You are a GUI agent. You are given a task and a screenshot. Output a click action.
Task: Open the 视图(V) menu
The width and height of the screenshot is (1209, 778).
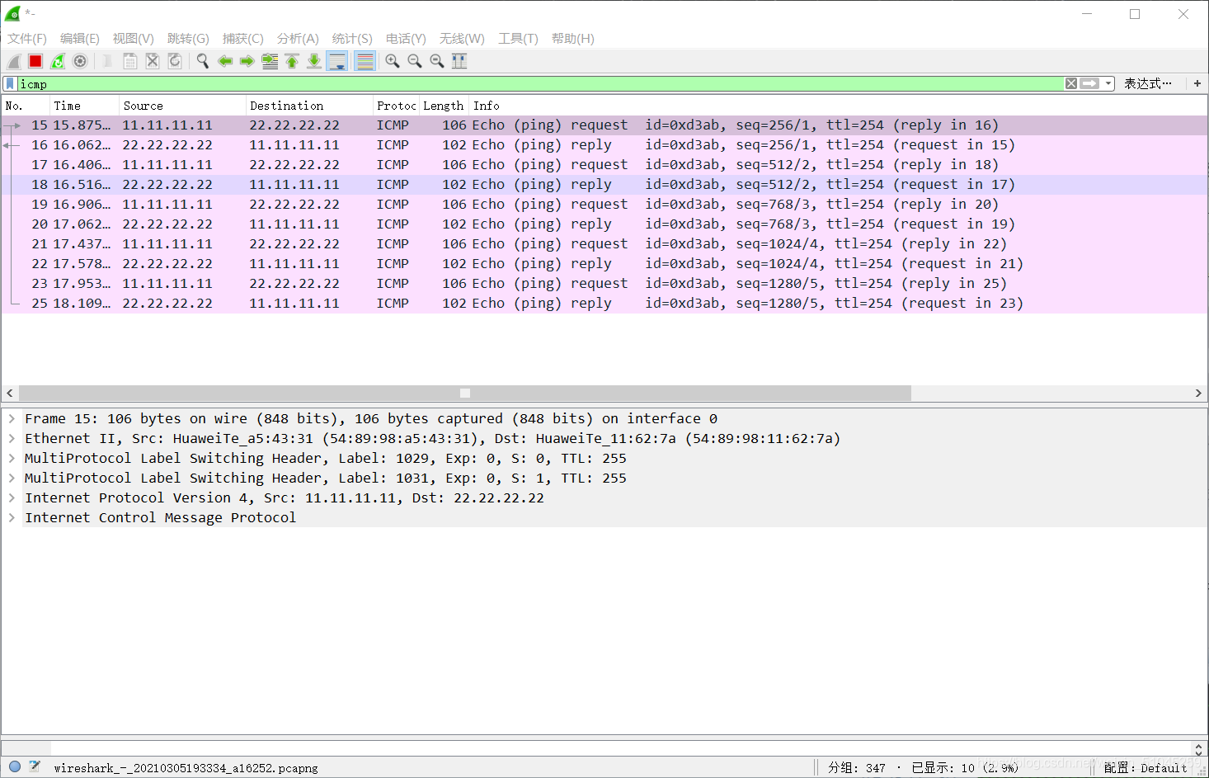(134, 39)
